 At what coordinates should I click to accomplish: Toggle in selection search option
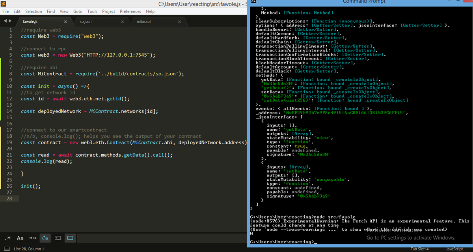[x=58, y=238]
